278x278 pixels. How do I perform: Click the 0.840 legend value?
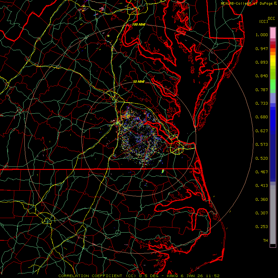coord(262,76)
